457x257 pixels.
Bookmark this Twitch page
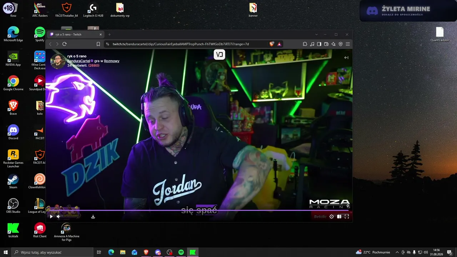(x=98, y=44)
